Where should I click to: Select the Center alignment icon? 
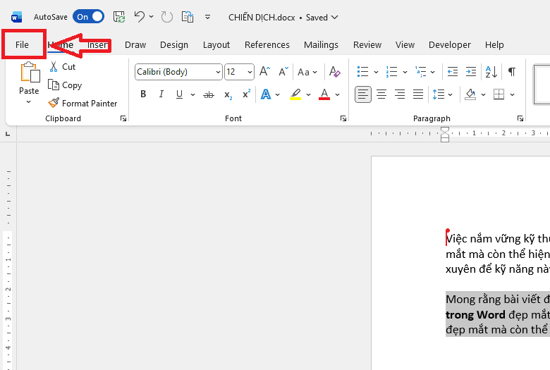(x=381, y=94)
